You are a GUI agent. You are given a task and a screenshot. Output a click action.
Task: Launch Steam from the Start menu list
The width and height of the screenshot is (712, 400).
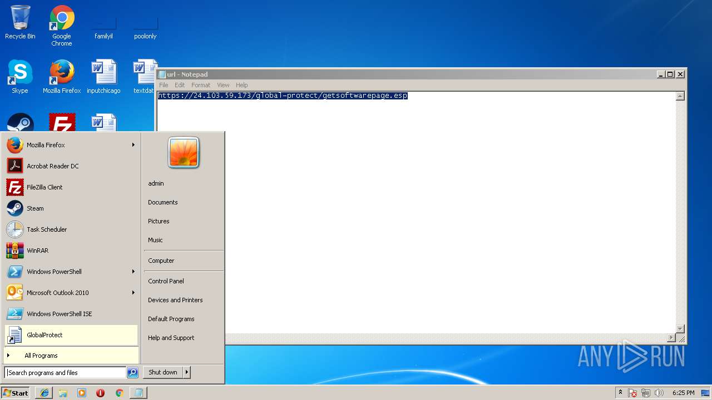[x=71, y=208]
